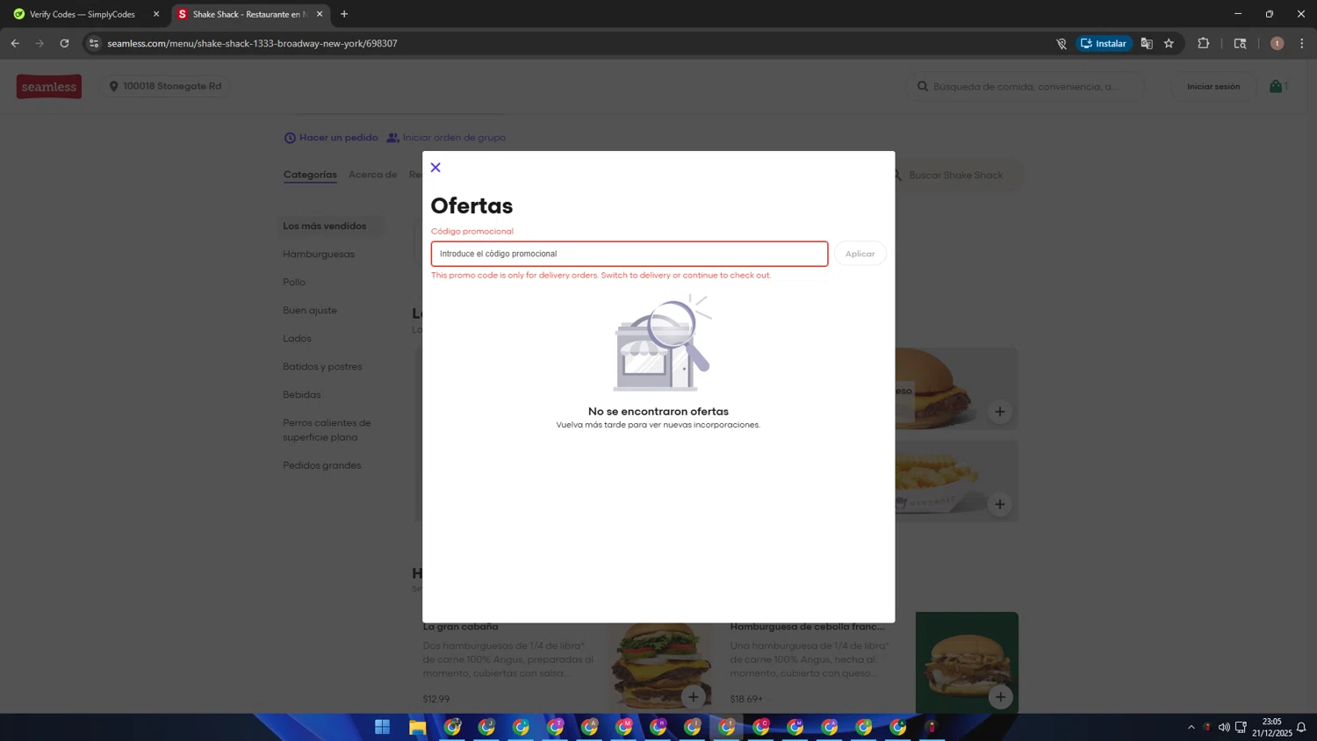Click Hacer un pedido link

tap(331, 138)
